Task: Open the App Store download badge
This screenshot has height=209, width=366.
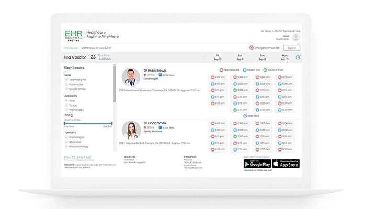Action: [286, 164]
